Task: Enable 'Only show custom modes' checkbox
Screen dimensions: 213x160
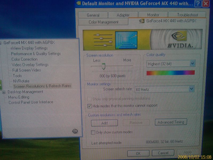Action: point(93,132)
